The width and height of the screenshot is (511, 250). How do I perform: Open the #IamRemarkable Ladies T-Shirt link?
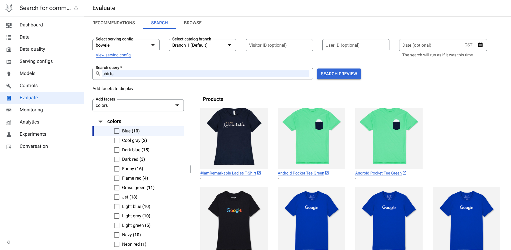tap(228, 173)
